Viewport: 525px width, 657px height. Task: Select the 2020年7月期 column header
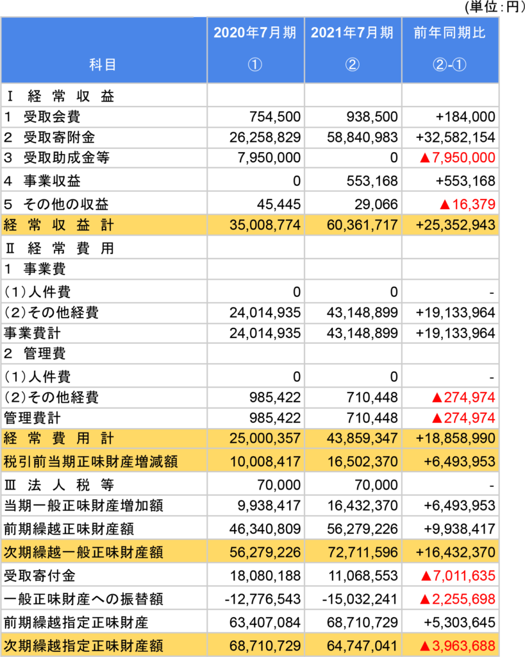click(255, 33)
